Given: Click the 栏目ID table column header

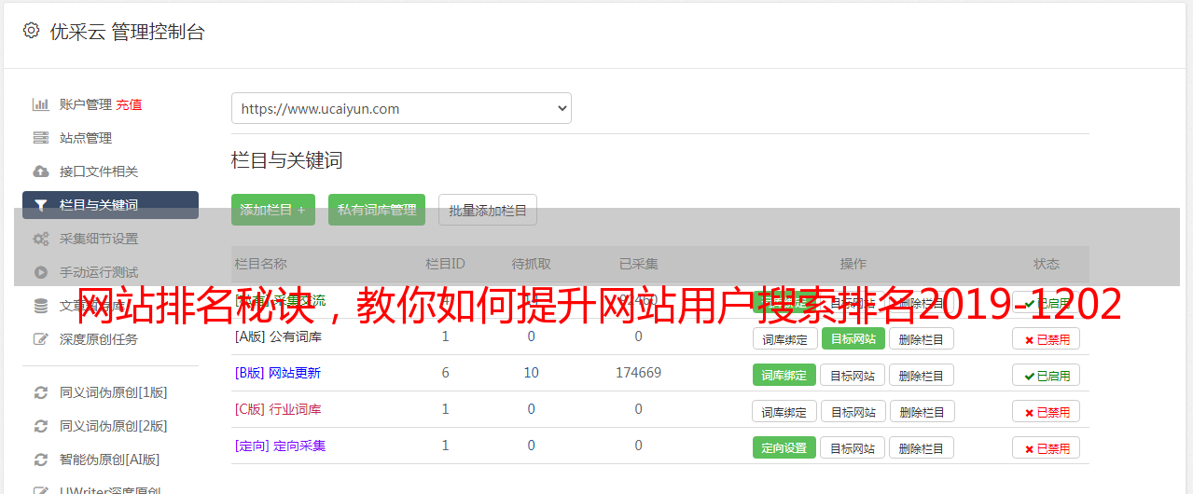Looking at the screenshot, I should 445,264.
